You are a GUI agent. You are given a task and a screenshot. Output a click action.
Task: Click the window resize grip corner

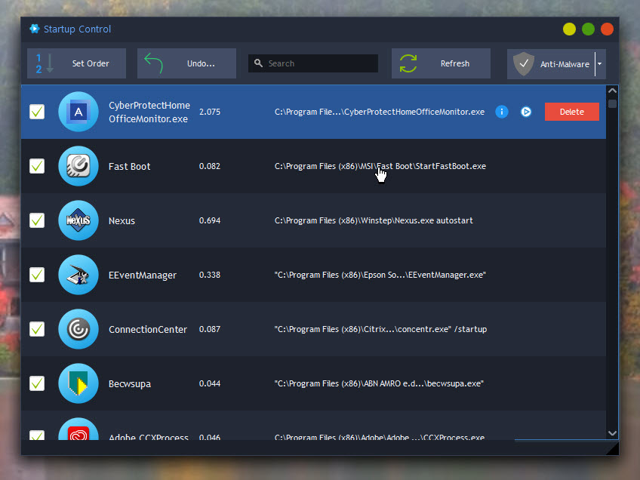pyautogui.click(x=612, y=448)
